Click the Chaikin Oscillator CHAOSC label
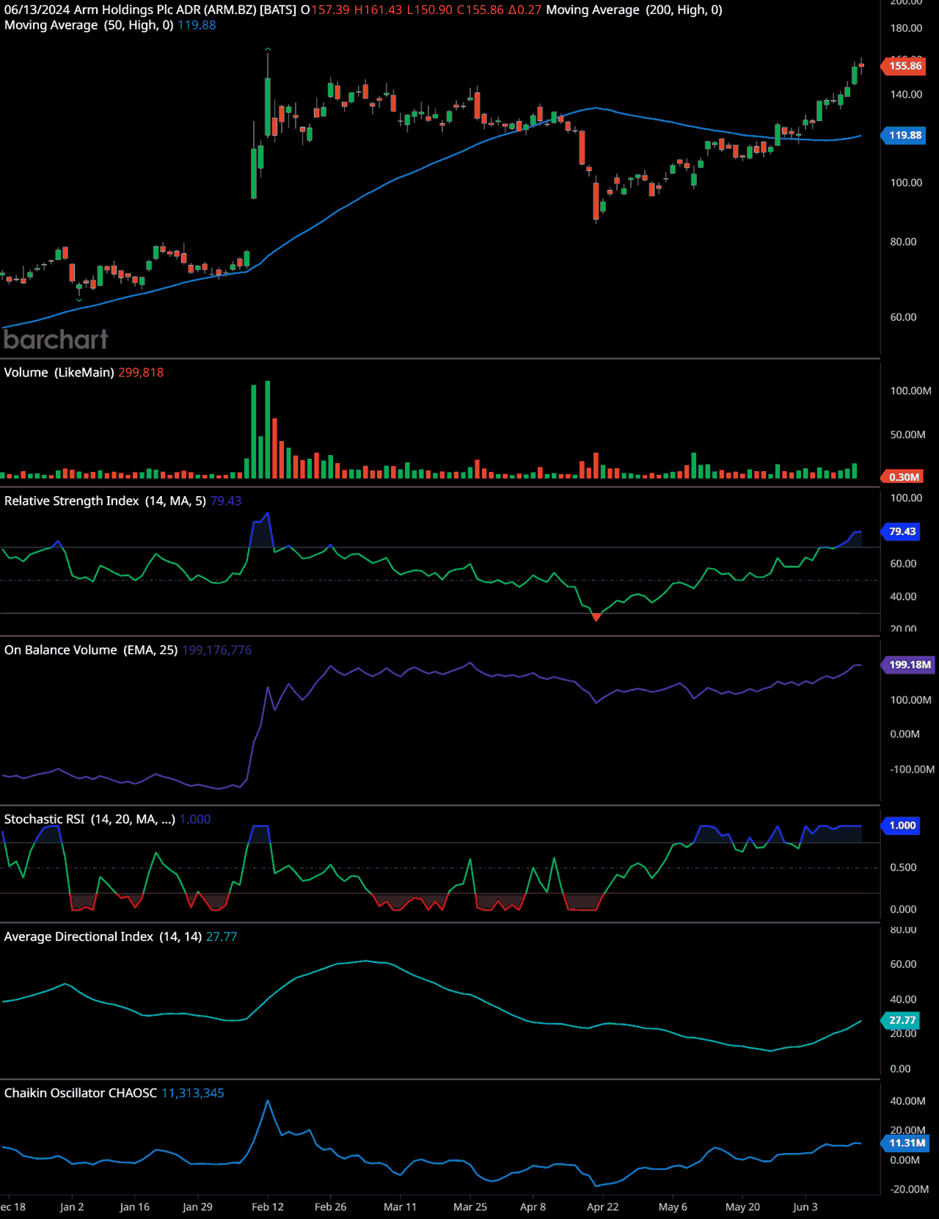 tap(81, 1093)
